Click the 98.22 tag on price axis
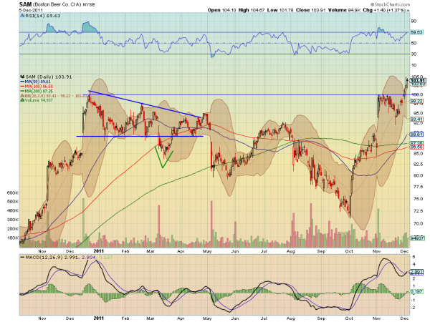This screenshot has height=322, width=430. (417, 101)
